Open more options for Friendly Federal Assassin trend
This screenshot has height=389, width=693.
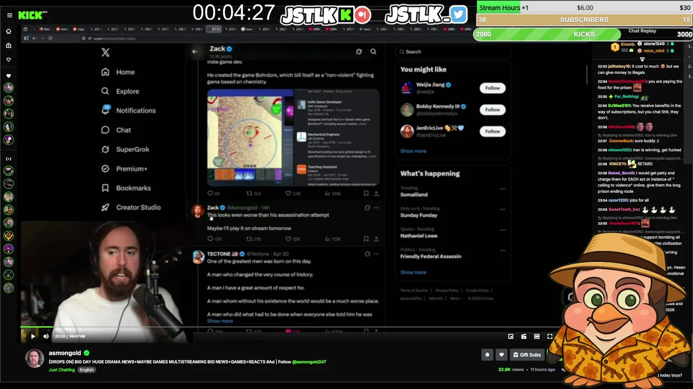click(x=502, y=251)
